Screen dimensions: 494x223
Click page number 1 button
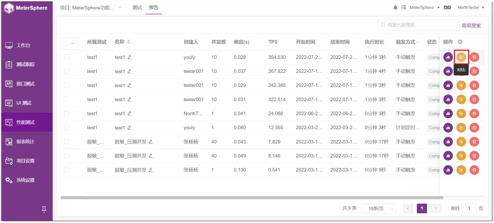[x=422, y=208]
